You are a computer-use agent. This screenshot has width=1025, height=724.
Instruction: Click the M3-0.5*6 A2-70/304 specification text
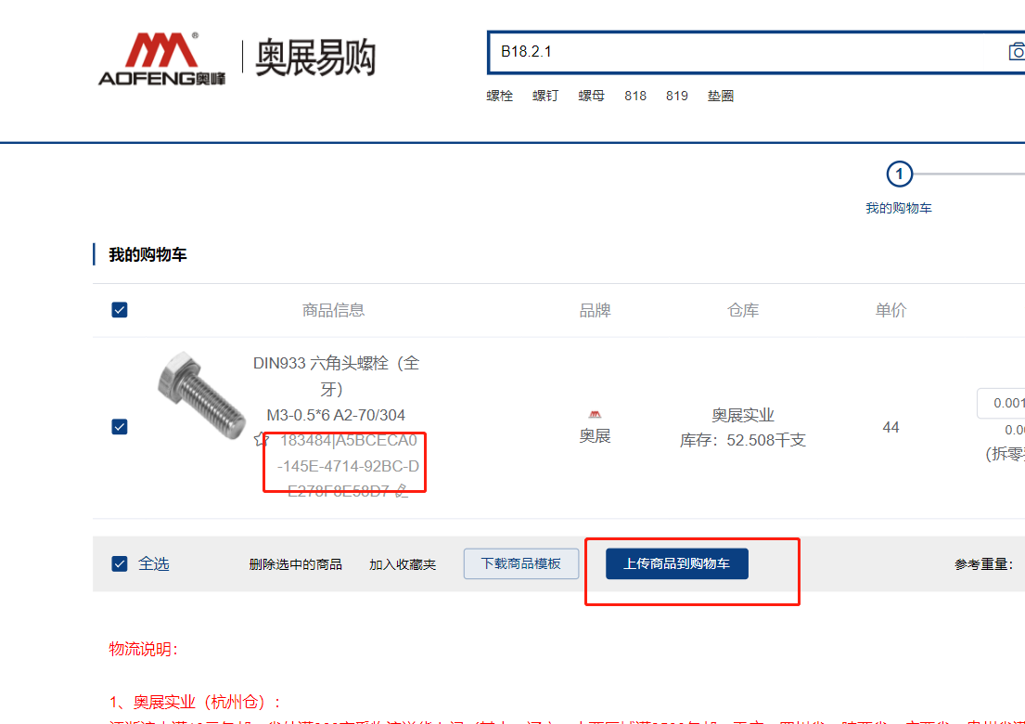click(x=336, y=415)
